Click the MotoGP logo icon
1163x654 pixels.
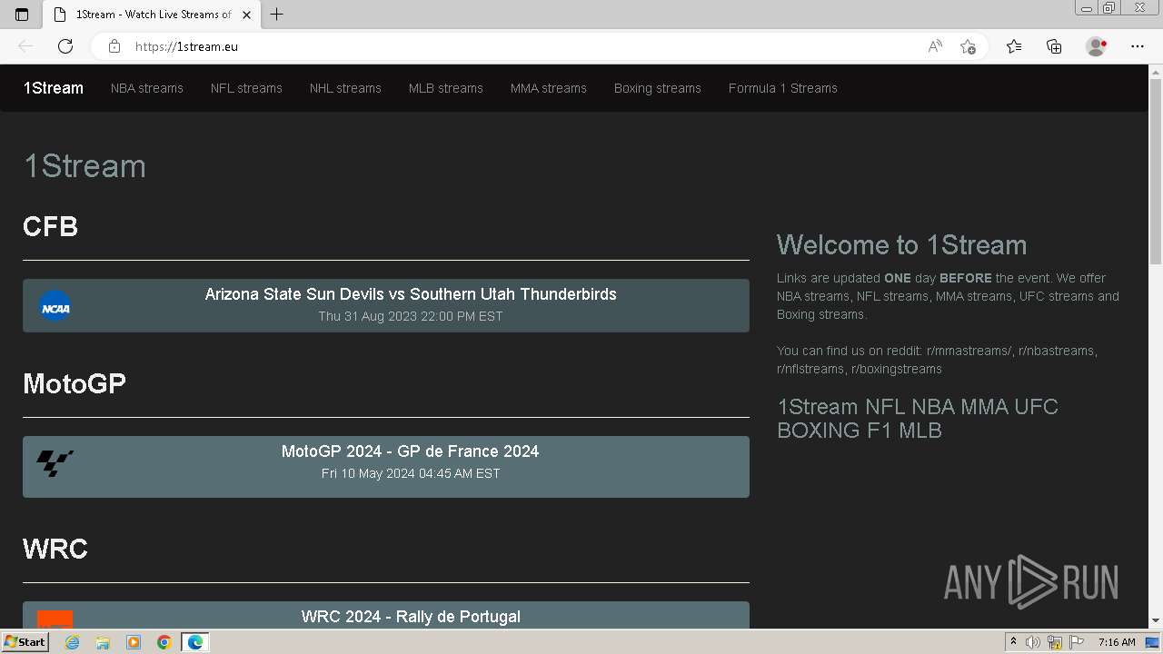pos(55,463)
